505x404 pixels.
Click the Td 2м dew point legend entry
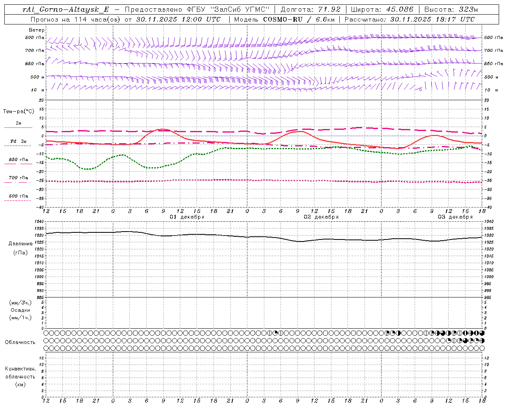tap(19, 141)
